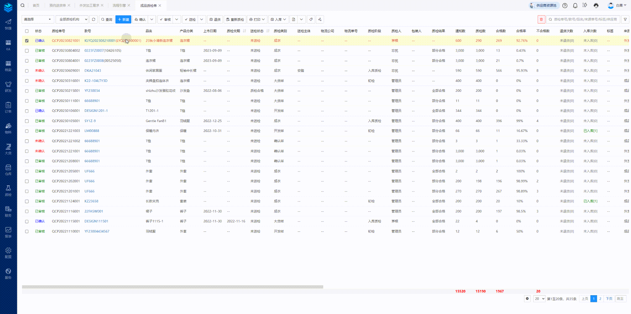This screenshot has height=314, width=631.
Task: Click the blue 新建 button
Action: (x=123, y=19)
